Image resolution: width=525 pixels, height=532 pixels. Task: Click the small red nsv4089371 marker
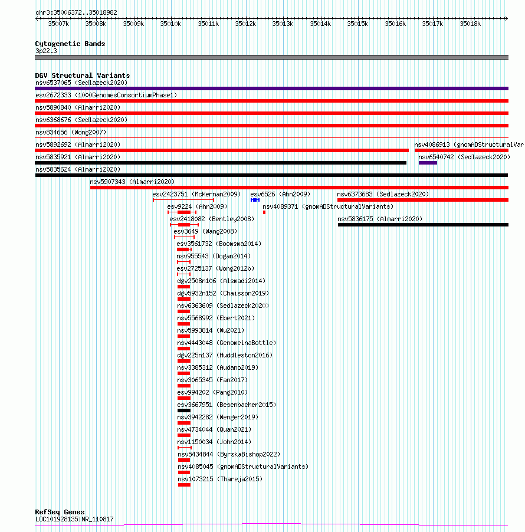[x=264, y=212]
